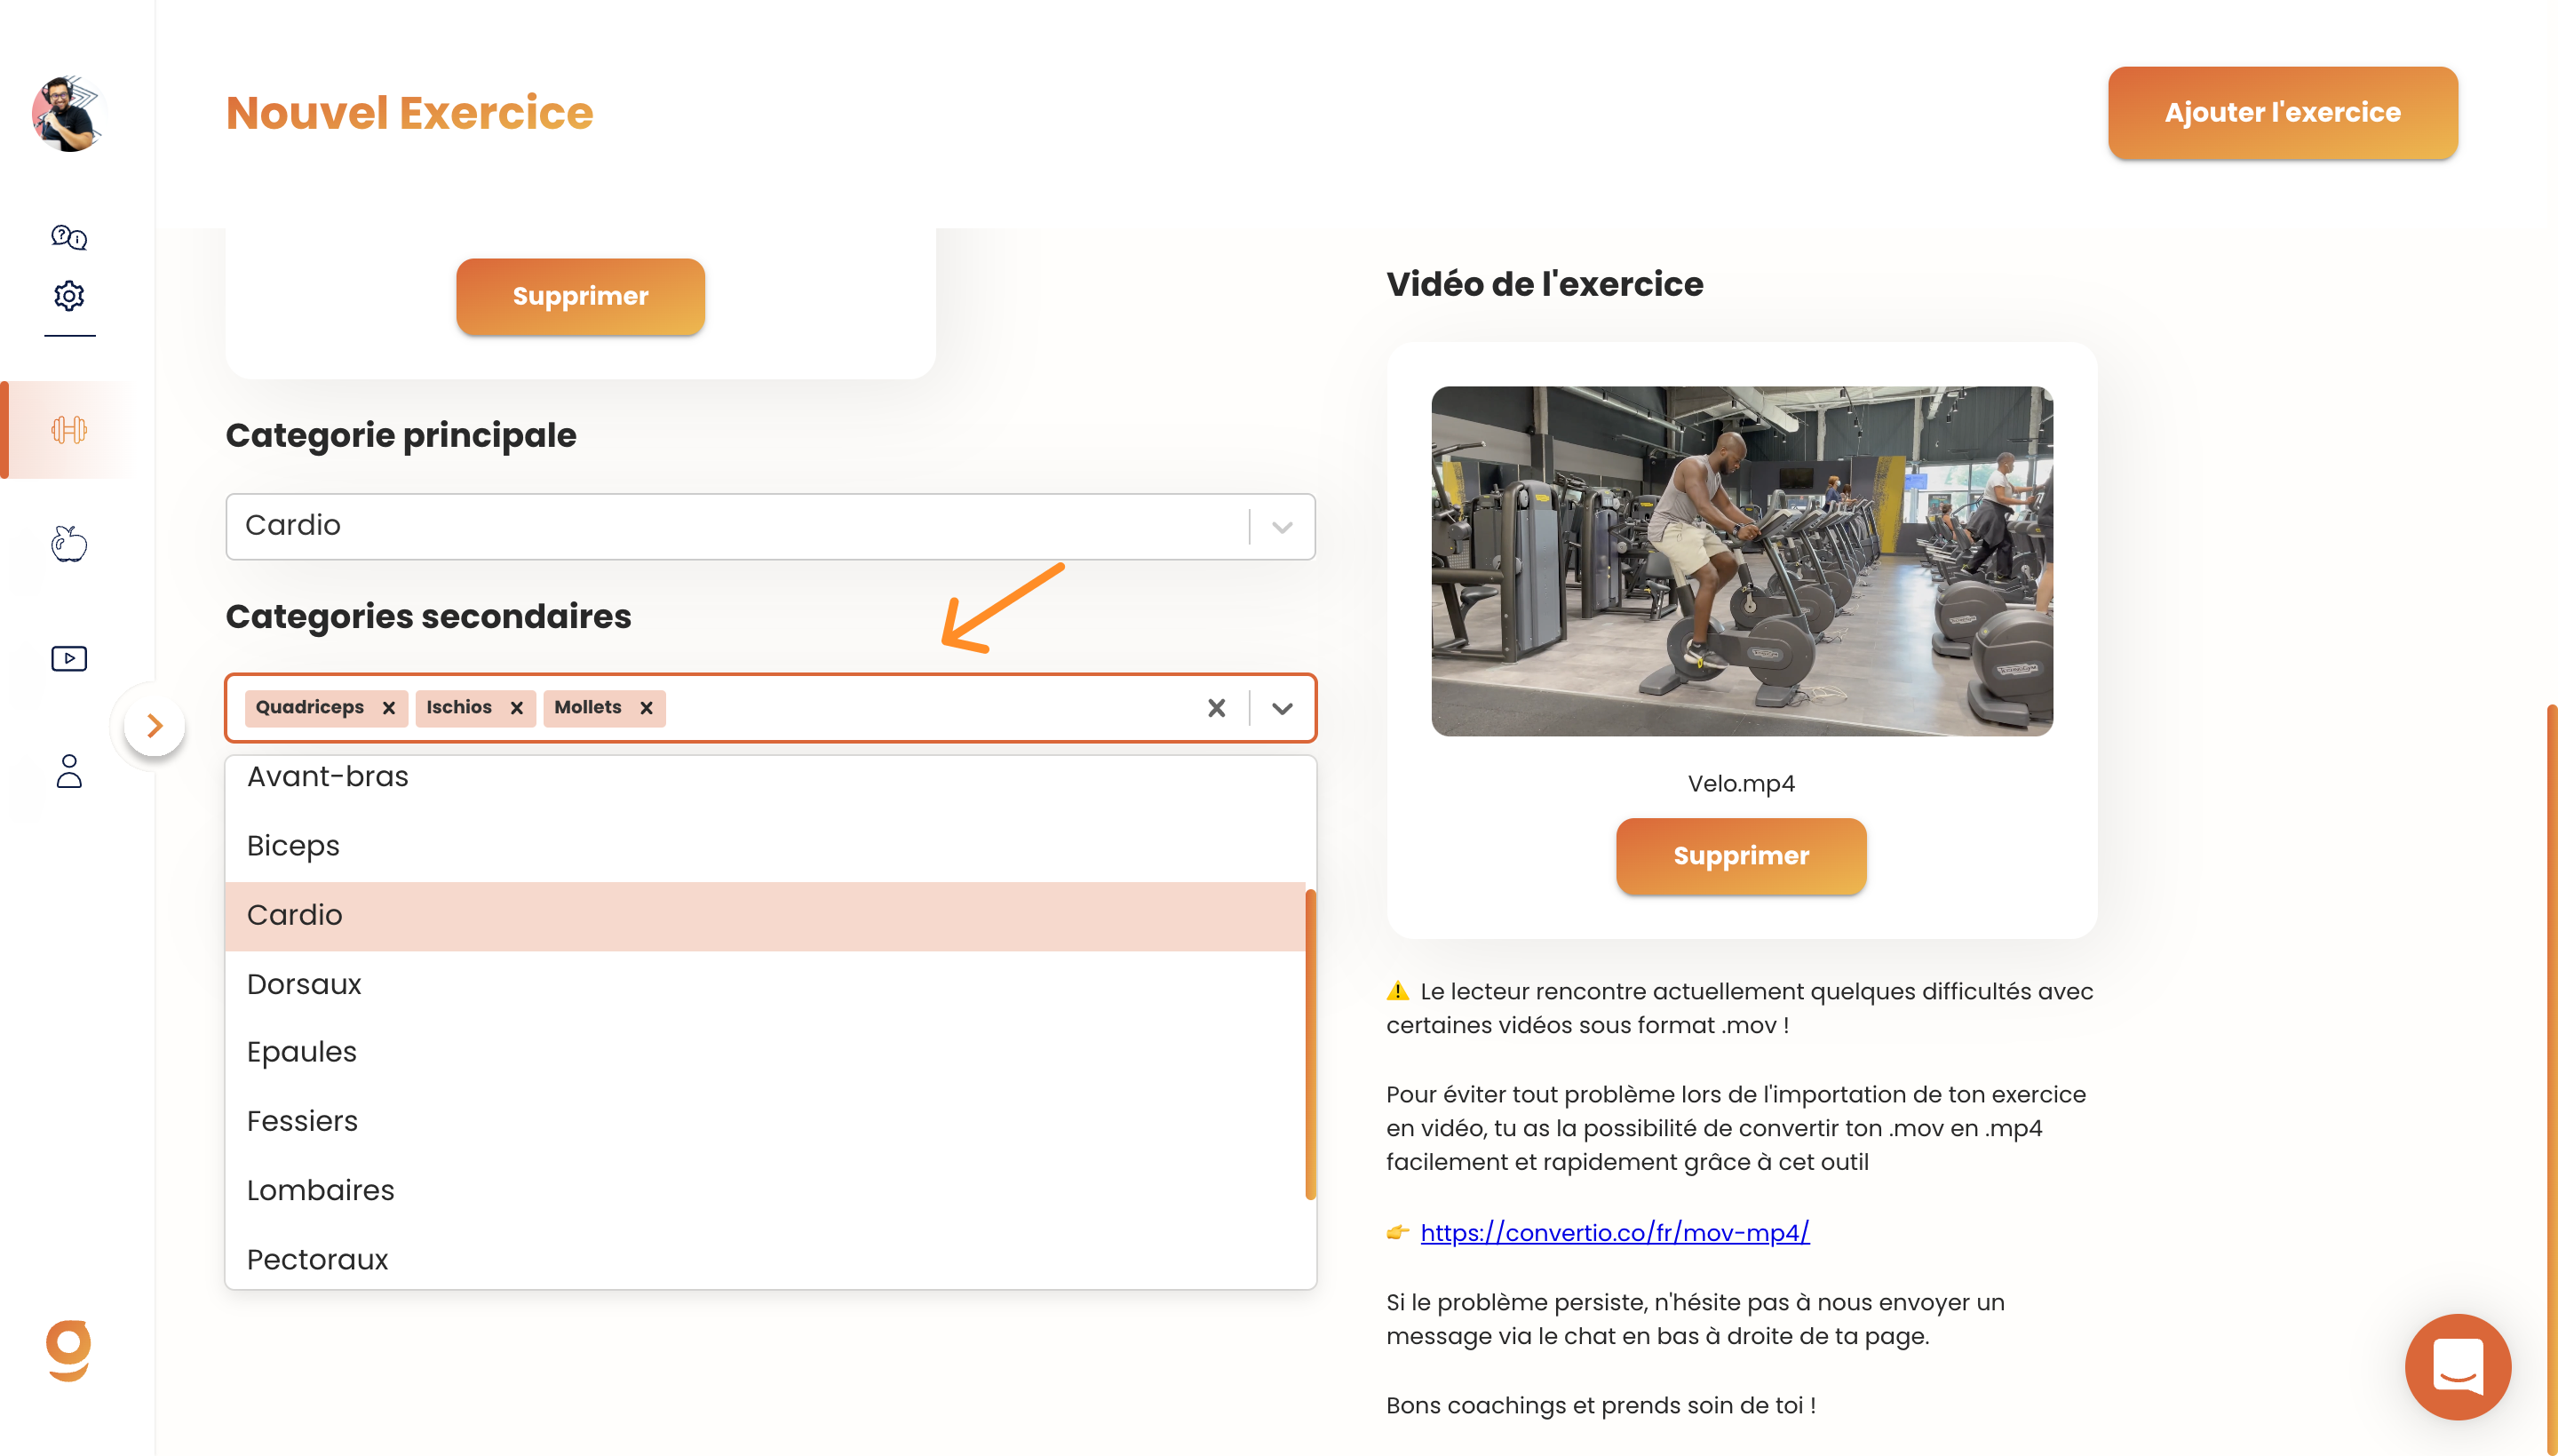2558x1456 pixels.
Task: Open the support chat widget
Action: [x=2457, y=1366]
